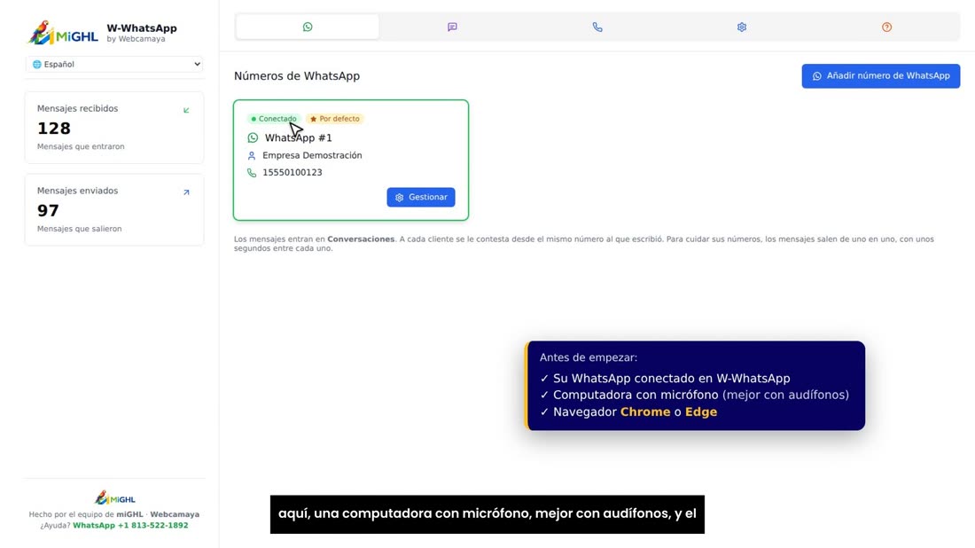
Task: Select the WhatsApp #1 title text
Action: (299, 137)
